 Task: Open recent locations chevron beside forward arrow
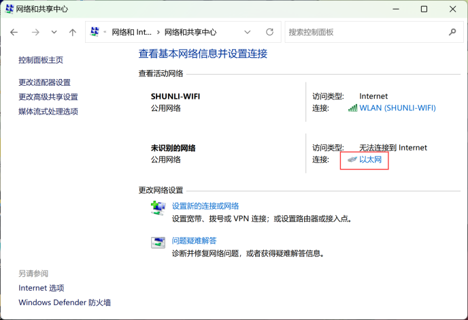coord(54,32)
